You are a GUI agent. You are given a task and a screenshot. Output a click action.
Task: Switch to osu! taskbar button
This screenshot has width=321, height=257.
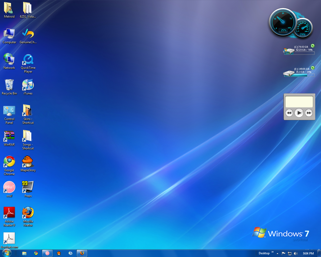[47, 253]
